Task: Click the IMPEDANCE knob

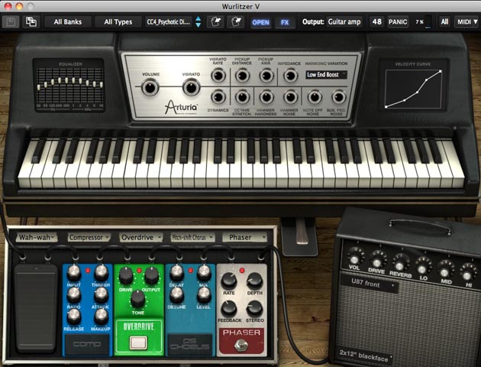Action: coord(290,75)
